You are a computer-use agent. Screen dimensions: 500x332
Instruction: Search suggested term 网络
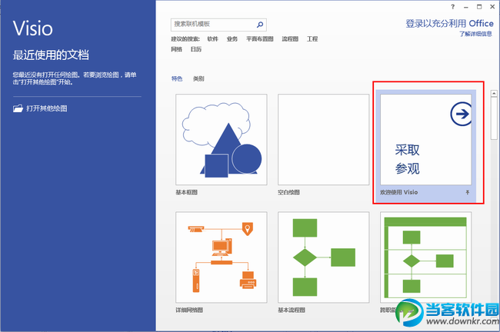point(176,49)
